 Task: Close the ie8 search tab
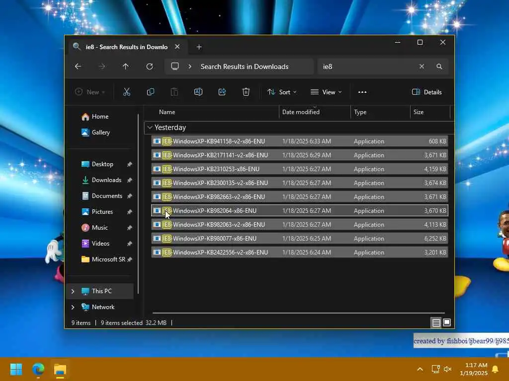(177, 47)
